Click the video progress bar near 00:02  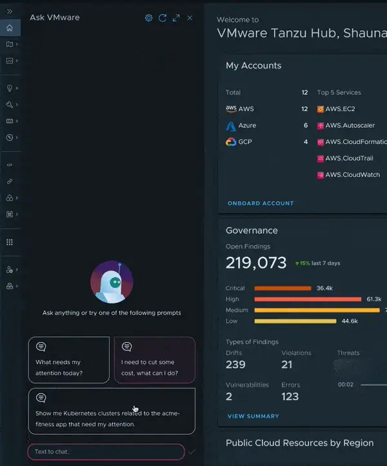coord(373,385)
